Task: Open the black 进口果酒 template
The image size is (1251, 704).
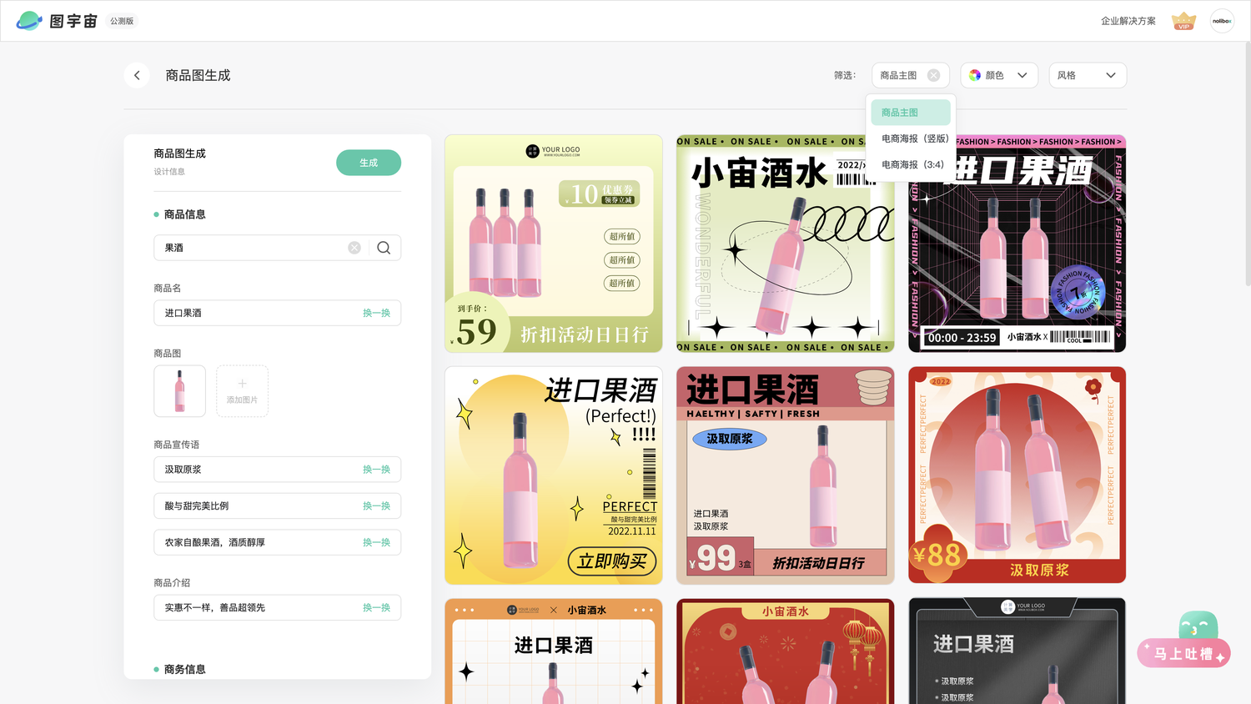Action: tap(1017, 651)
